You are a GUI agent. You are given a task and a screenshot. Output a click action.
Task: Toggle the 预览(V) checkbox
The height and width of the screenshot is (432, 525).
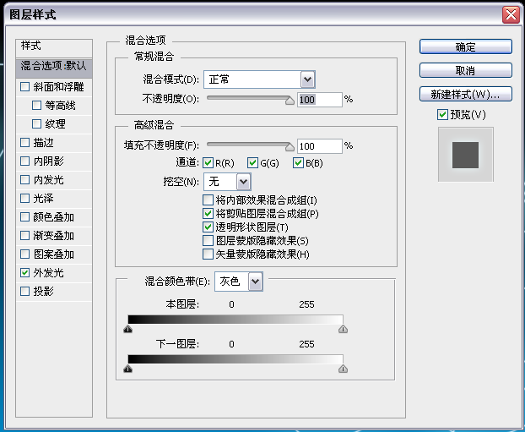[442, 114]
